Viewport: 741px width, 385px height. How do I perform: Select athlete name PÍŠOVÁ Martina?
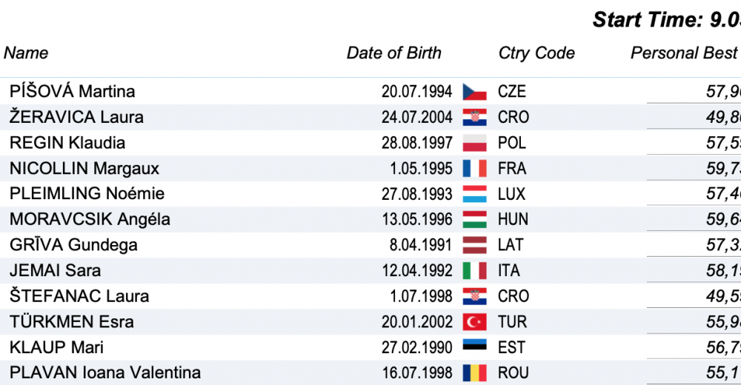(x=73, y=92)
